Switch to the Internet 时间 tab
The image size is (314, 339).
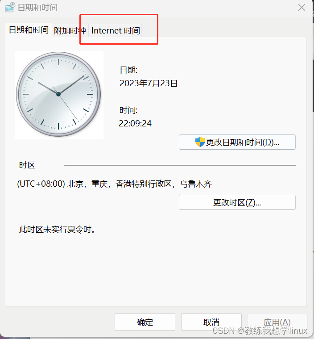(115, 30)
